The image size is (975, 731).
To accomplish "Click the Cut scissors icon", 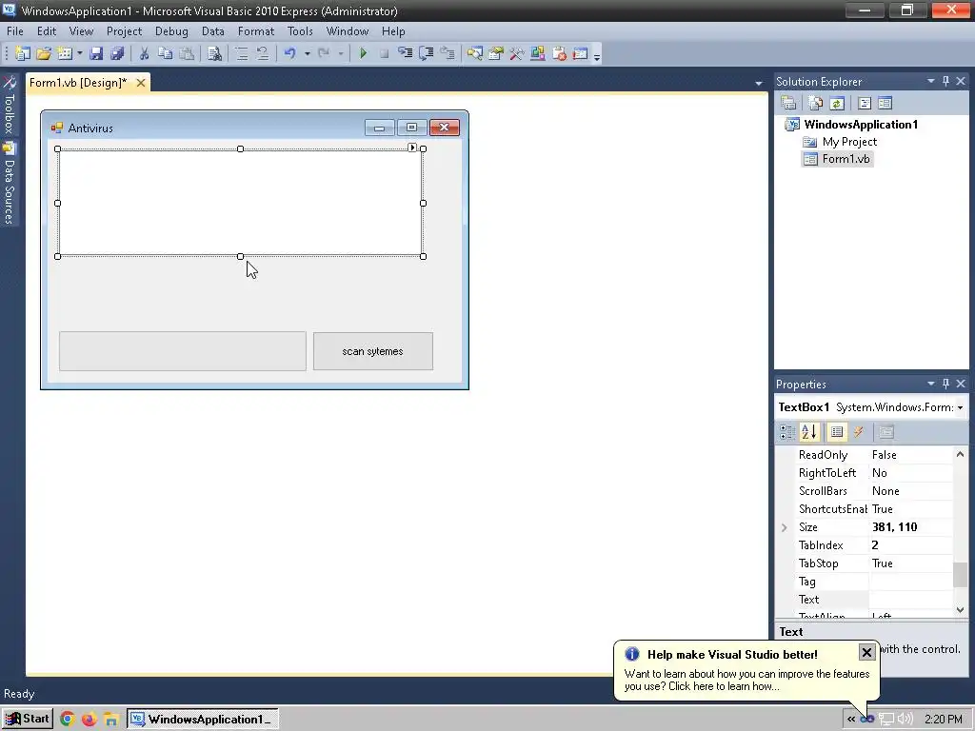I will pos(145,53).
